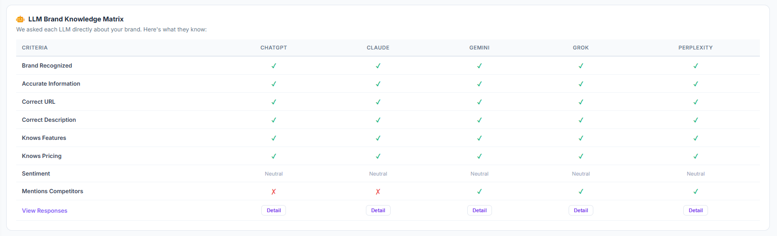Open Claude response Detail button
Screen dimensions: 777x236
click(x=378, y=210)
